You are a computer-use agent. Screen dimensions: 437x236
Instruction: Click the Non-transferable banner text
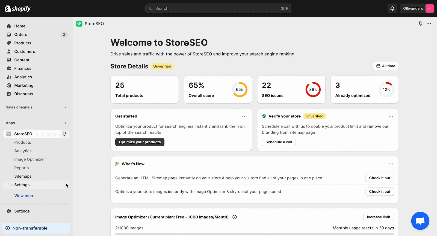click(x=30, y=228)
